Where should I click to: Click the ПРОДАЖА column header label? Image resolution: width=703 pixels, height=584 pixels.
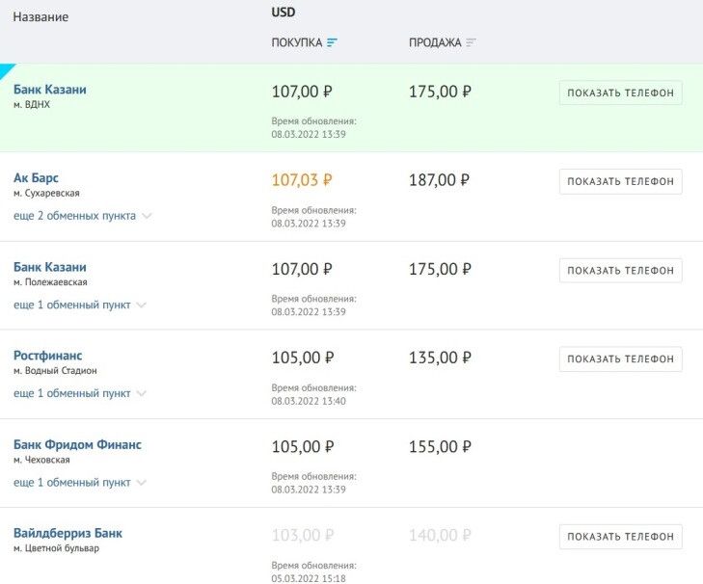coord(435,42)
